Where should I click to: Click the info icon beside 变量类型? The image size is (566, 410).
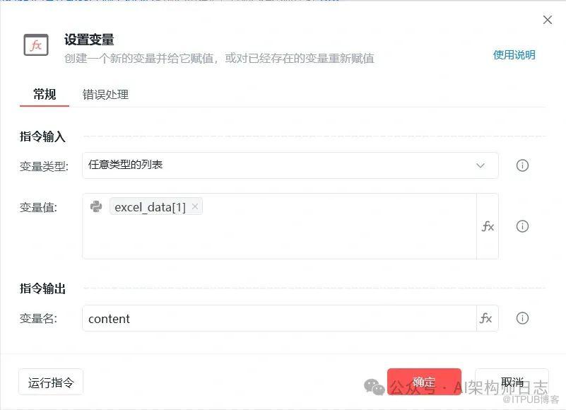click(522, 165)
